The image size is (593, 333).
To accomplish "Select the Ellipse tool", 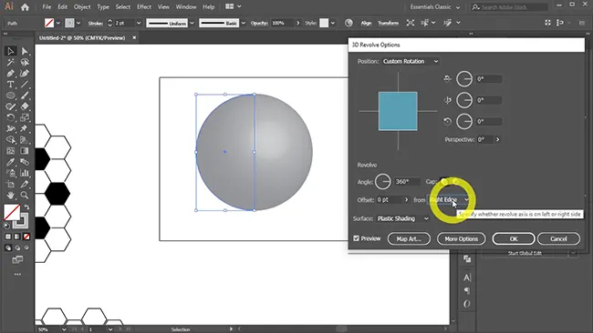I will coord(11,96).
